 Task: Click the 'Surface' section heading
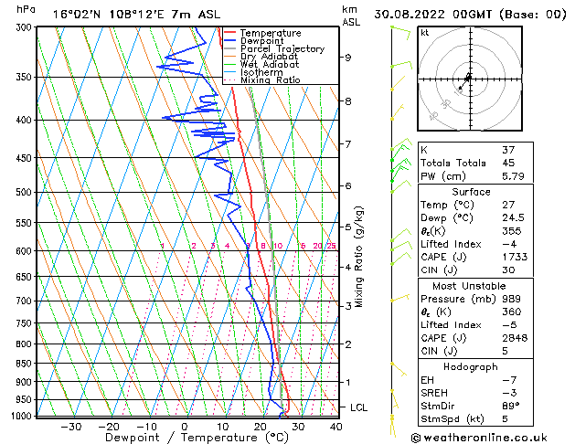click(x=471, y=192)
